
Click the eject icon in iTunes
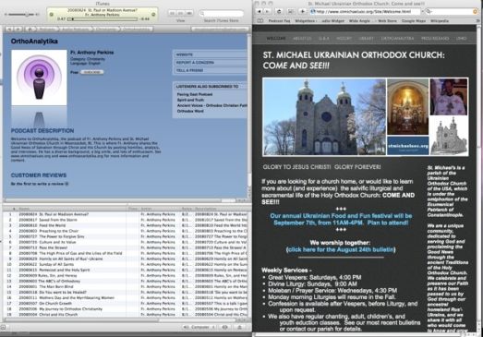click(x=239, y=327)
